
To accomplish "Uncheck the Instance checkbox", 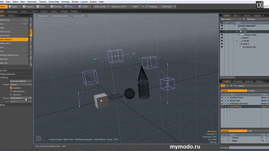I will [11, 88].
